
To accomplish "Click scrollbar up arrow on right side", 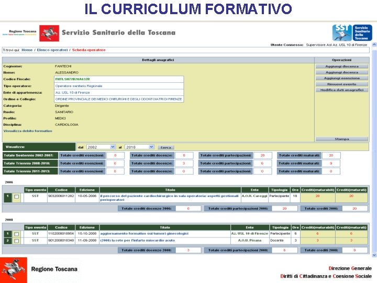I will [x=374, y=45].
